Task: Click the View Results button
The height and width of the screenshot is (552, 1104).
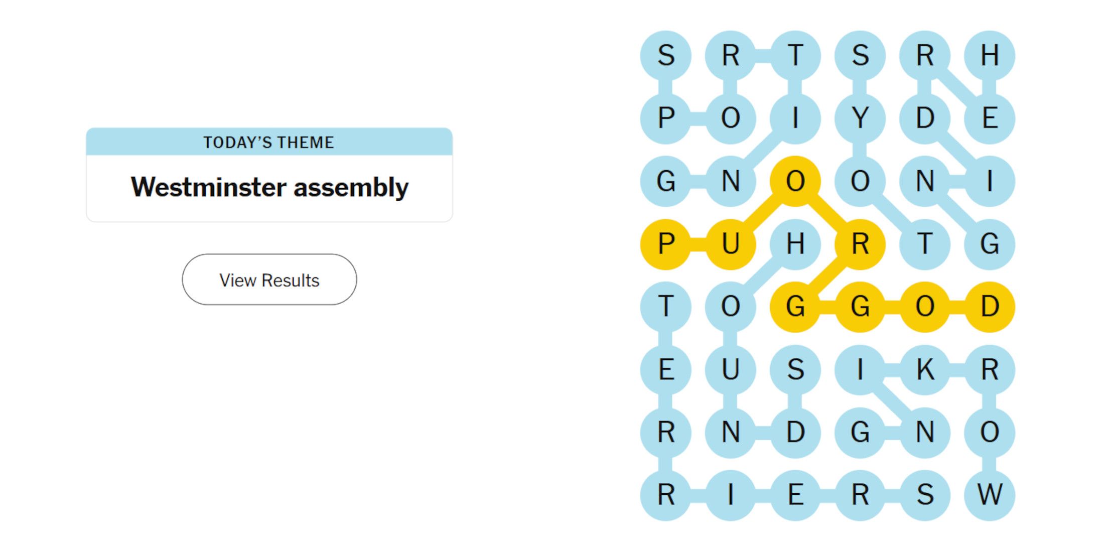Action: (269, 280)
